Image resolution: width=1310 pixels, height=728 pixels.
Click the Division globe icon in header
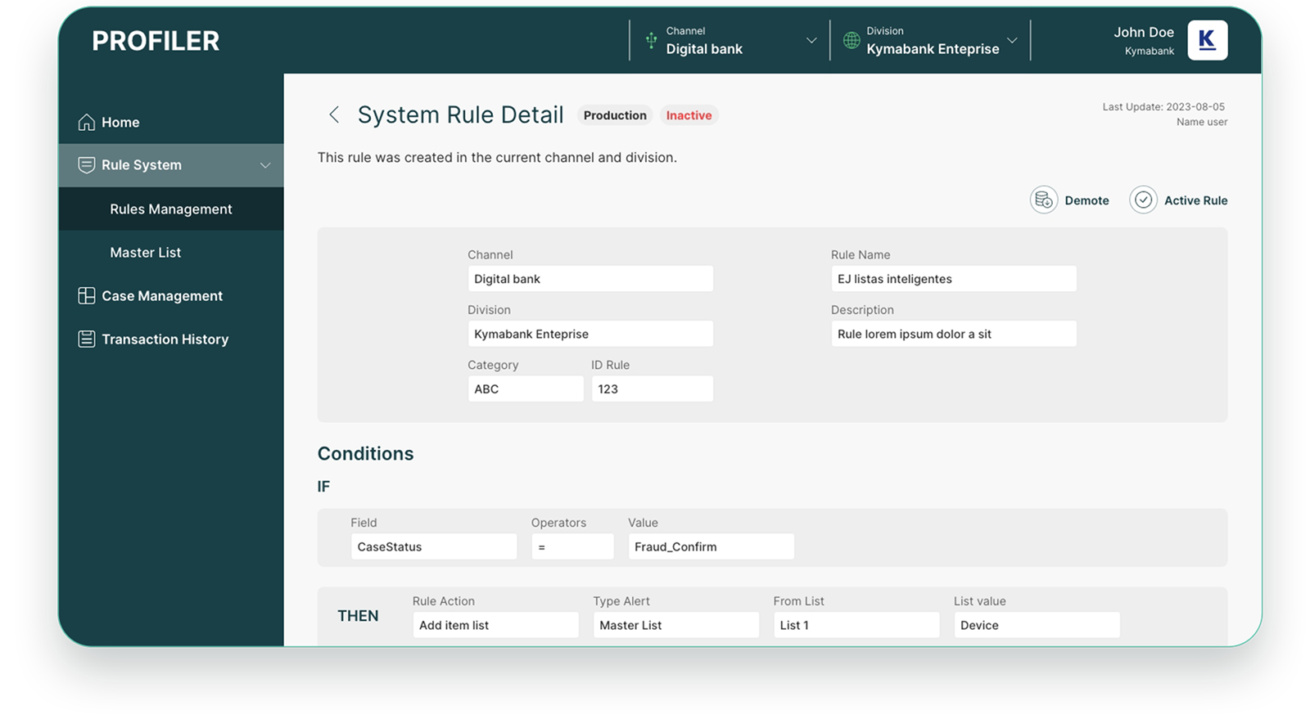pyautogui.click(x=851, y=40)
